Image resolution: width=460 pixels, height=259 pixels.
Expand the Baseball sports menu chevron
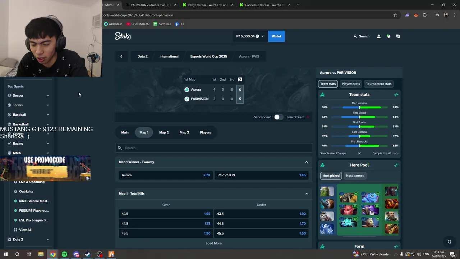pos(48,115)
